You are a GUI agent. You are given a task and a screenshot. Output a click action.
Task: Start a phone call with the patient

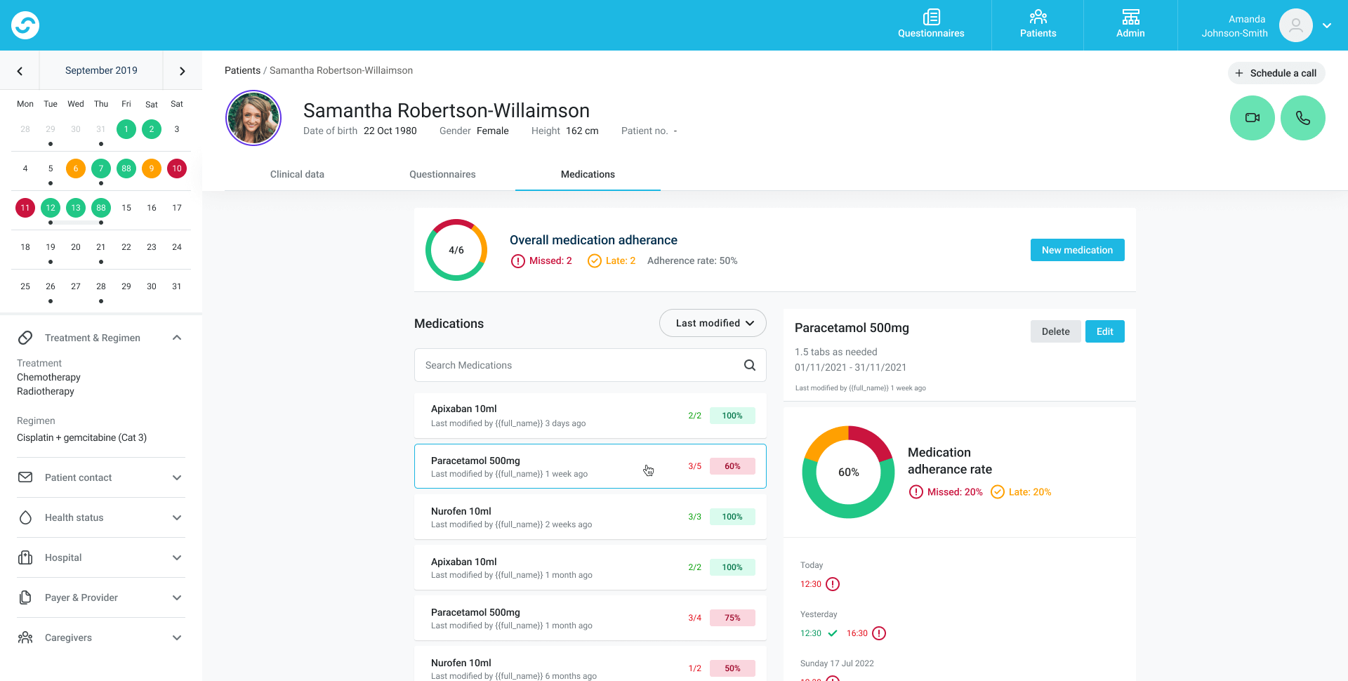[1303, 118]
